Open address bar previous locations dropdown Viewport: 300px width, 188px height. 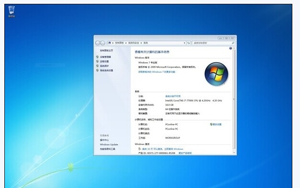click(184, 43)
